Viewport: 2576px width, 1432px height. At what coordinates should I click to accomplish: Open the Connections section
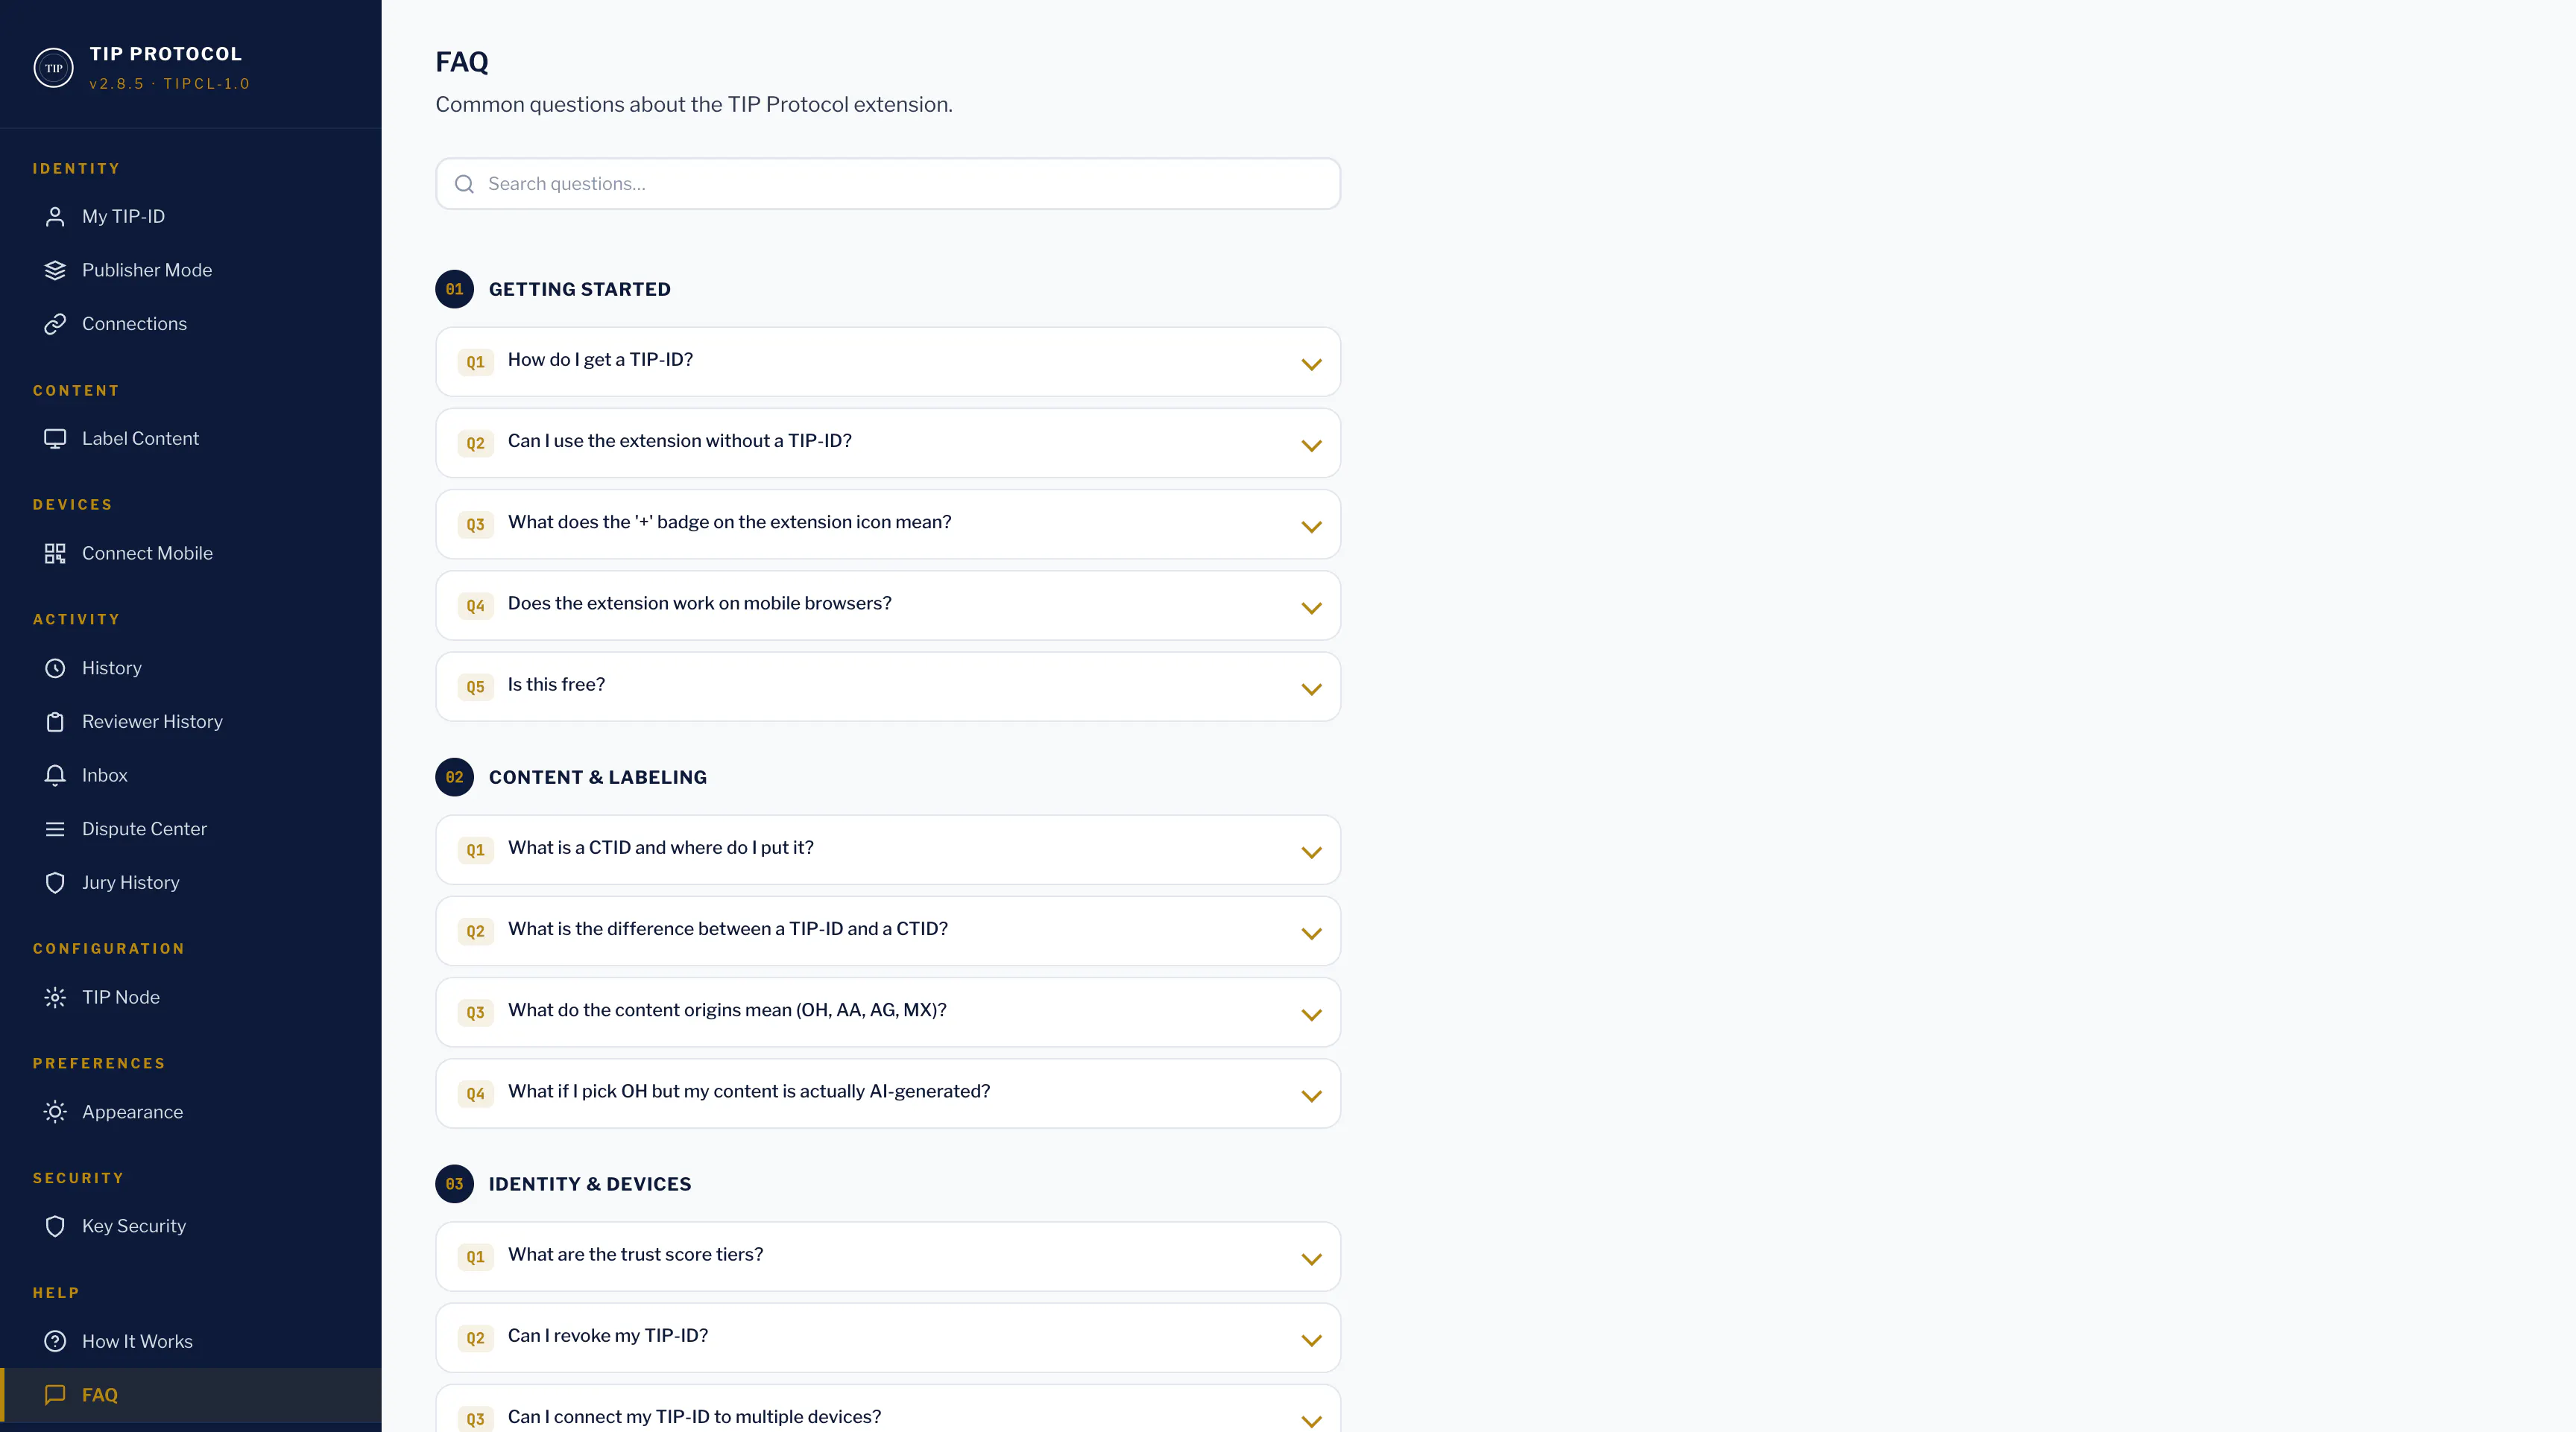coord(190,324)
